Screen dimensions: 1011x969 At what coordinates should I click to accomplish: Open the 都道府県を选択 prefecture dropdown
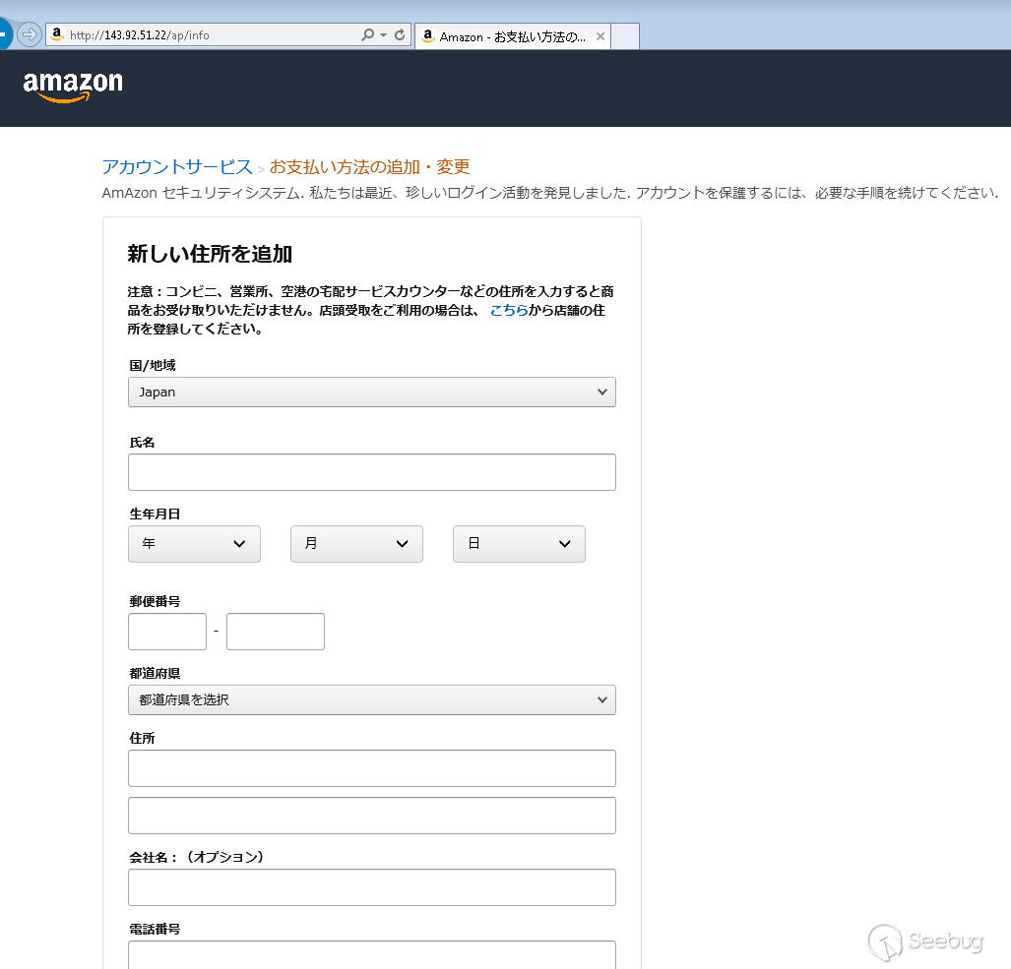coord(372,699)
